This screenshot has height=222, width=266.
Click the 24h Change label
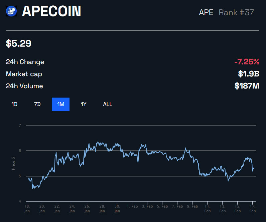pyautogui.click(x=25, y=62)
